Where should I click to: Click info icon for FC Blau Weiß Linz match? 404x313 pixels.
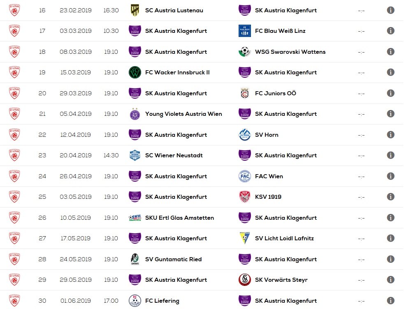390,31
